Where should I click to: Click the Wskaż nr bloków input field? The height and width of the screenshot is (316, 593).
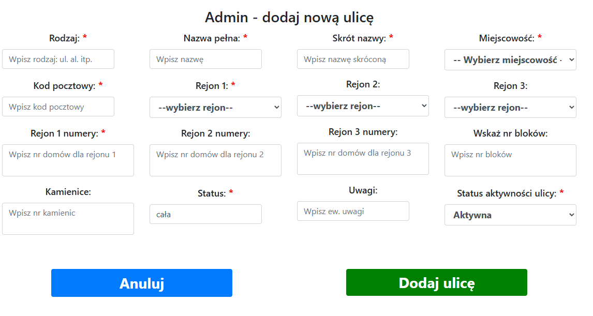point(510,160)
